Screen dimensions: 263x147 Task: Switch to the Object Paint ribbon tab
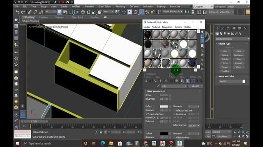click(x=77, y=17)
